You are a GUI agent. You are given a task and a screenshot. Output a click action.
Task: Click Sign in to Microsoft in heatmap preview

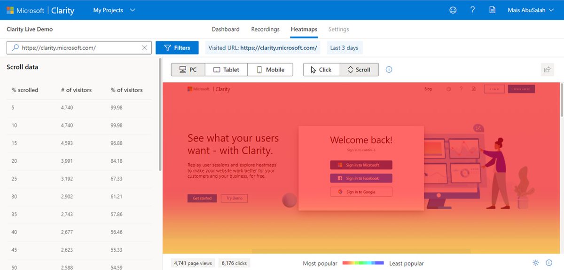[x=361, y=165]
